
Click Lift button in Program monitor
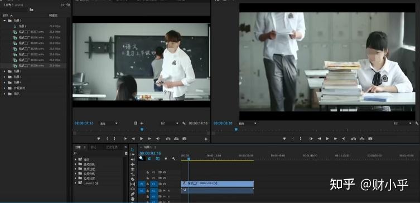[354, 138]
